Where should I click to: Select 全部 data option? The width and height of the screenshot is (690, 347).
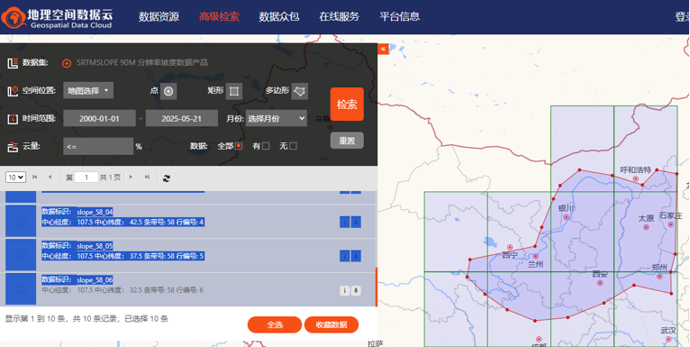click(x=239, y=146)
